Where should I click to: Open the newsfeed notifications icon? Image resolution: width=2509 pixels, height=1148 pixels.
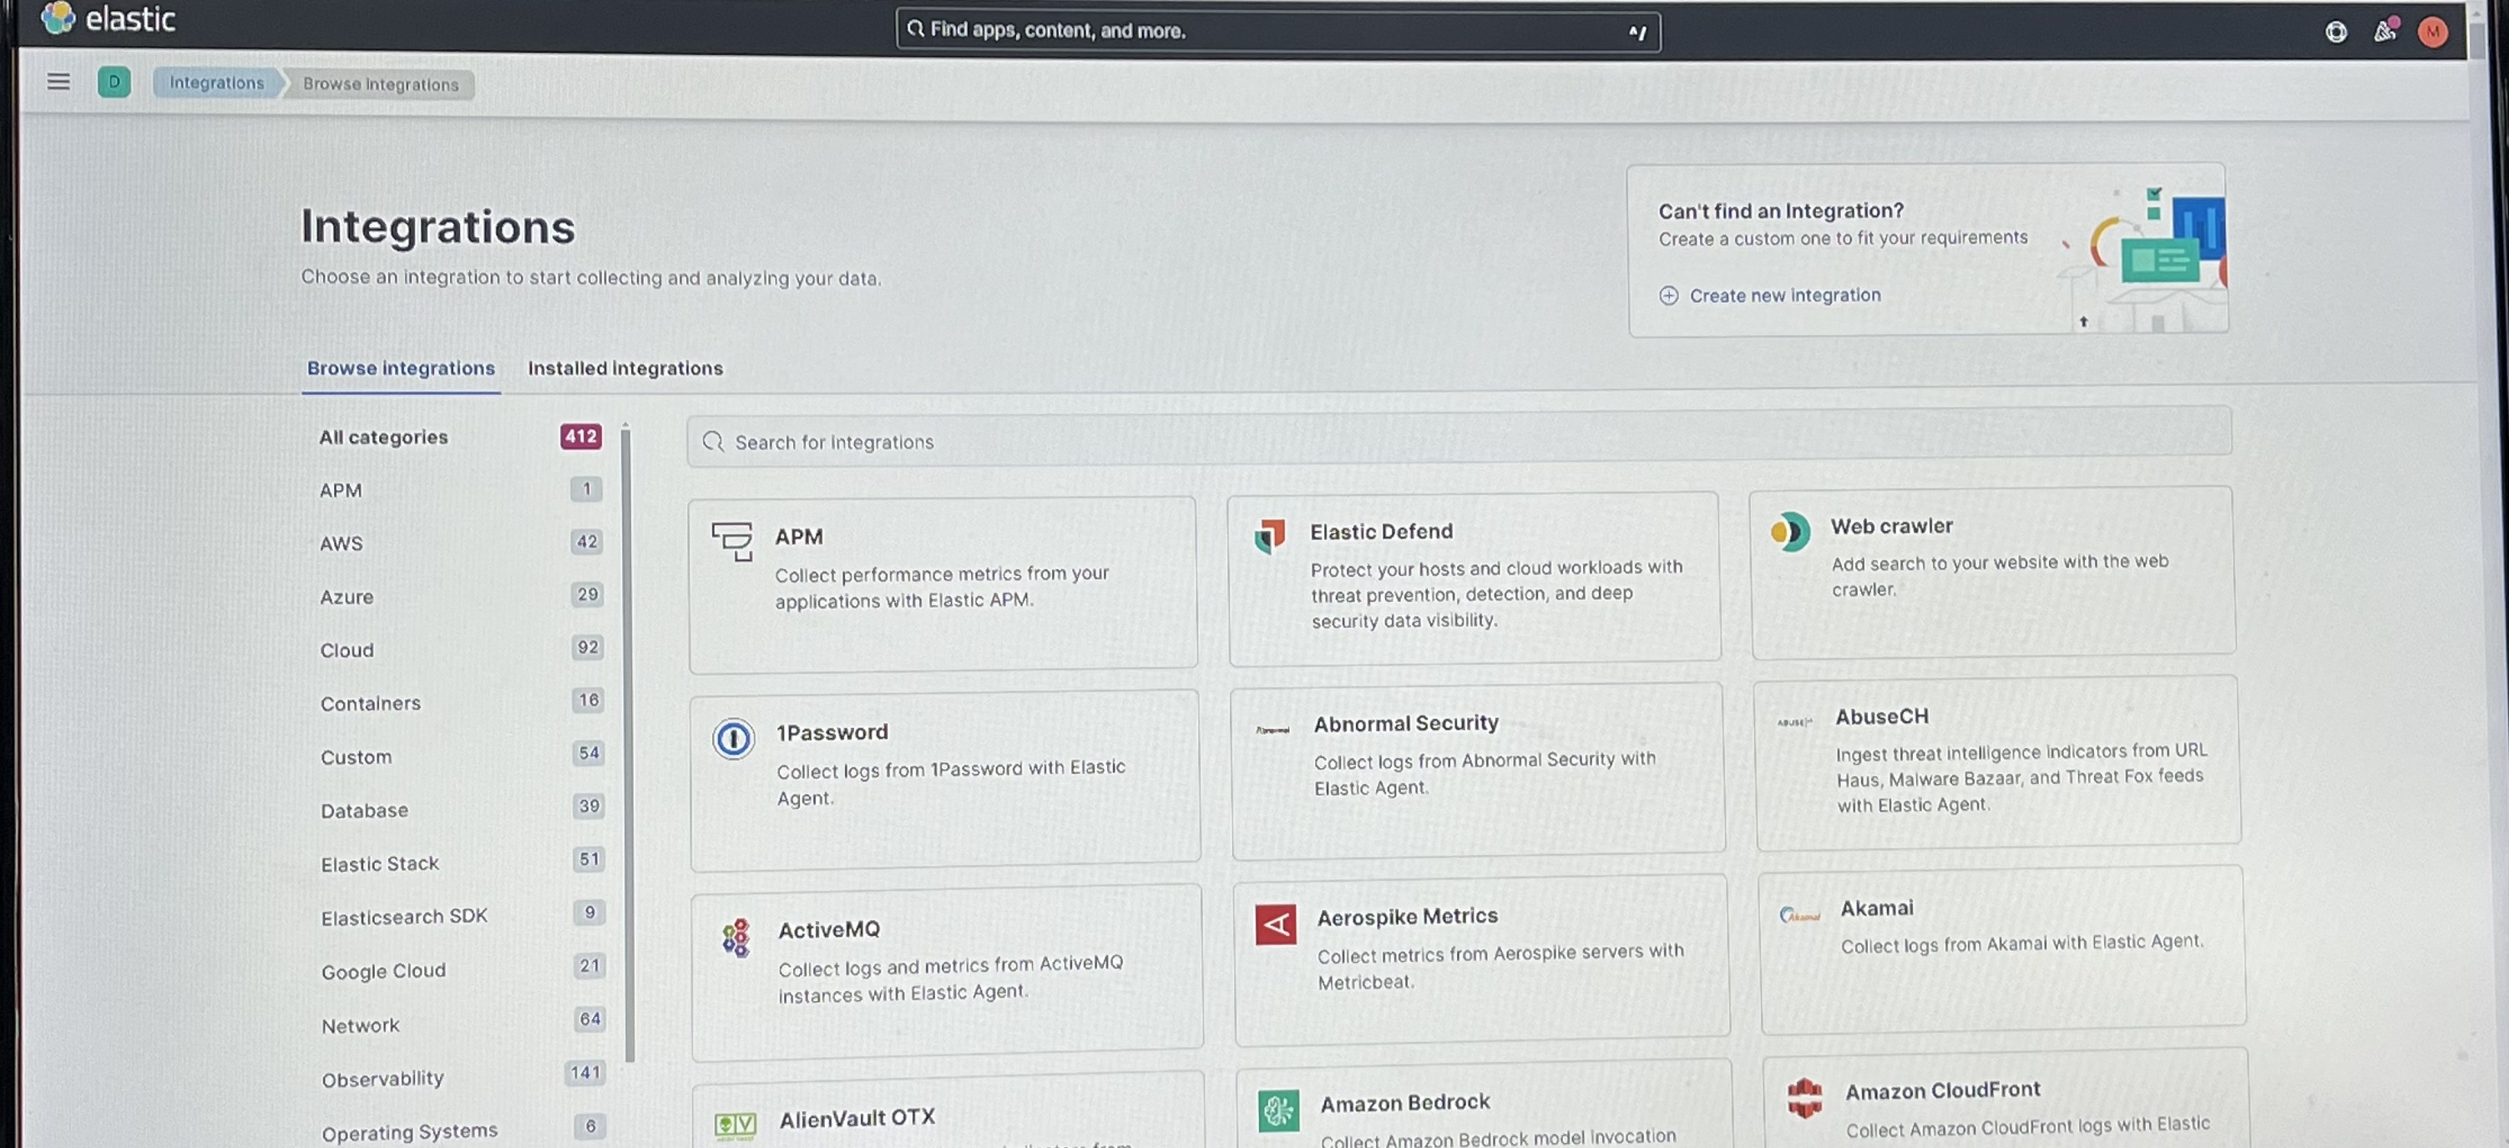2384,32
